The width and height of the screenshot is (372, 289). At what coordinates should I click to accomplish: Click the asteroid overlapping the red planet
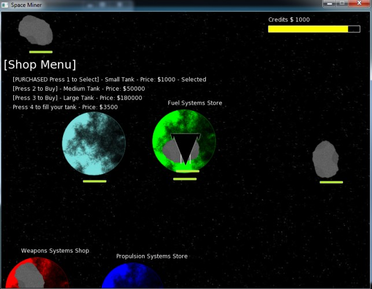click(29, 276)
